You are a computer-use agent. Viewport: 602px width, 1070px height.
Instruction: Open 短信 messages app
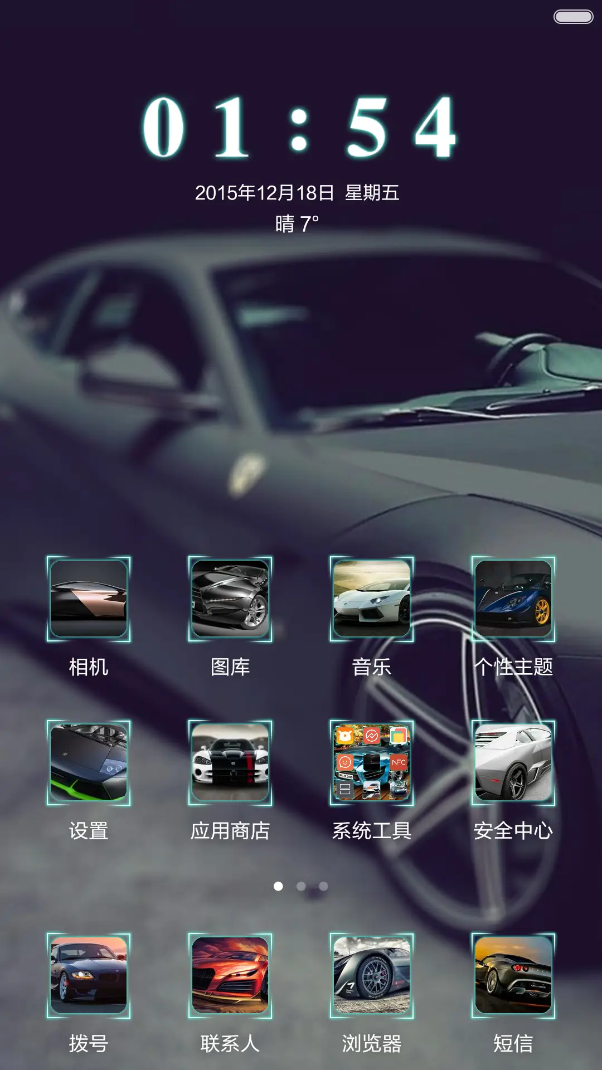[513, 976]
